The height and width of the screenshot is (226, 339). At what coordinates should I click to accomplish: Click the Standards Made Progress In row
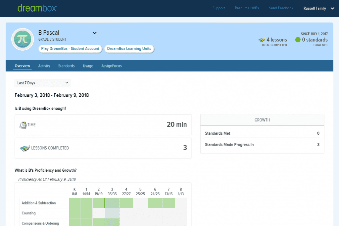pos(262,145)
